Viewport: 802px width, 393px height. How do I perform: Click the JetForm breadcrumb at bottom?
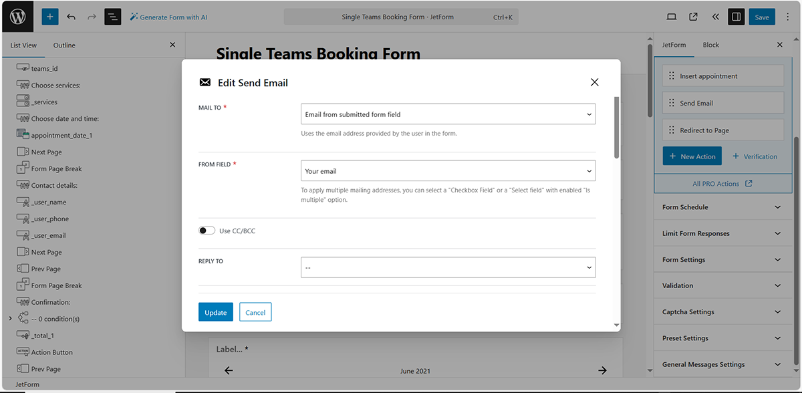[27, 384]
